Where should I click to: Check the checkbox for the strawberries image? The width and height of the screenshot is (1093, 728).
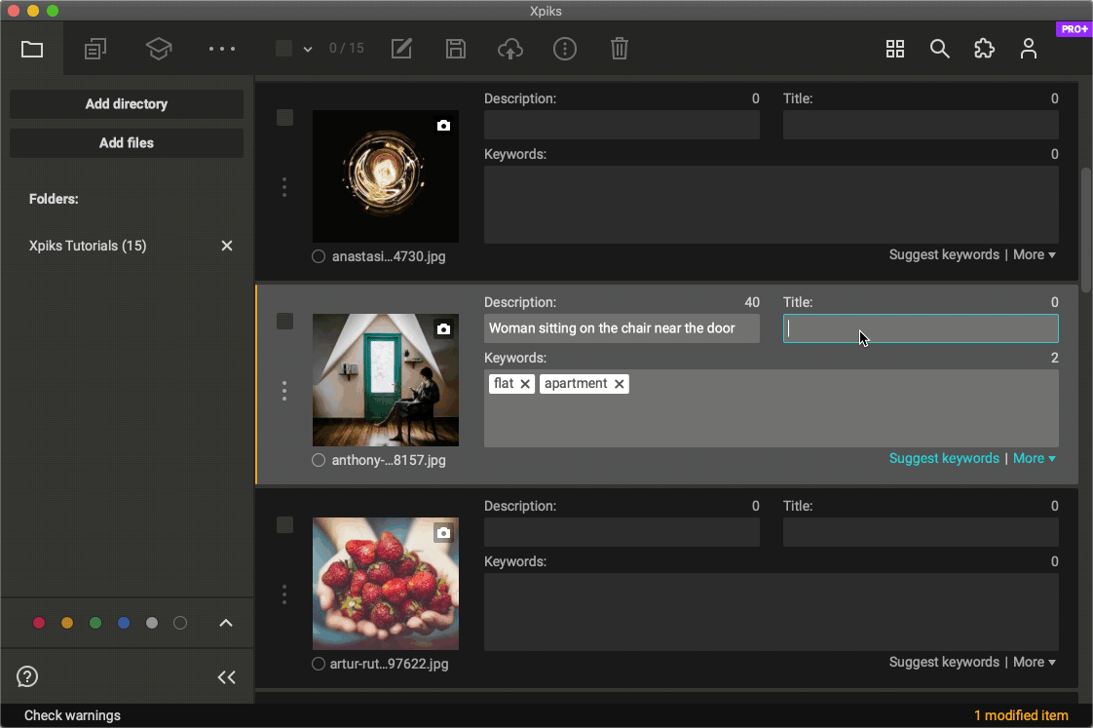[284, 525]
